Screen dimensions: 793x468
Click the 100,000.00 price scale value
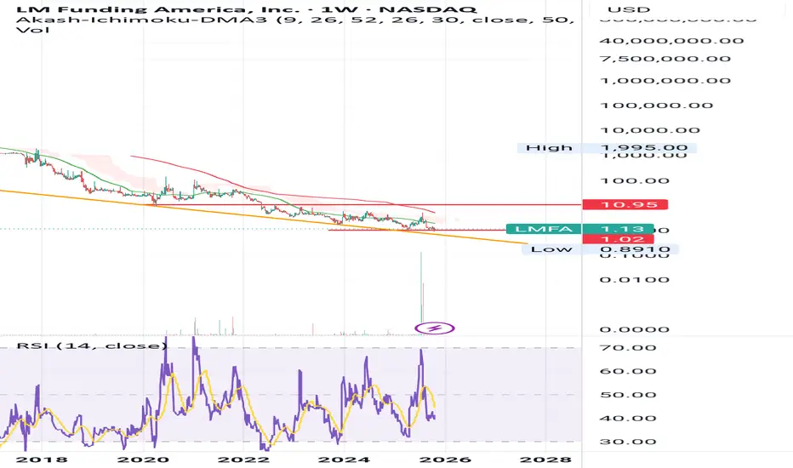pyautogui.click(x=657, y=106)
